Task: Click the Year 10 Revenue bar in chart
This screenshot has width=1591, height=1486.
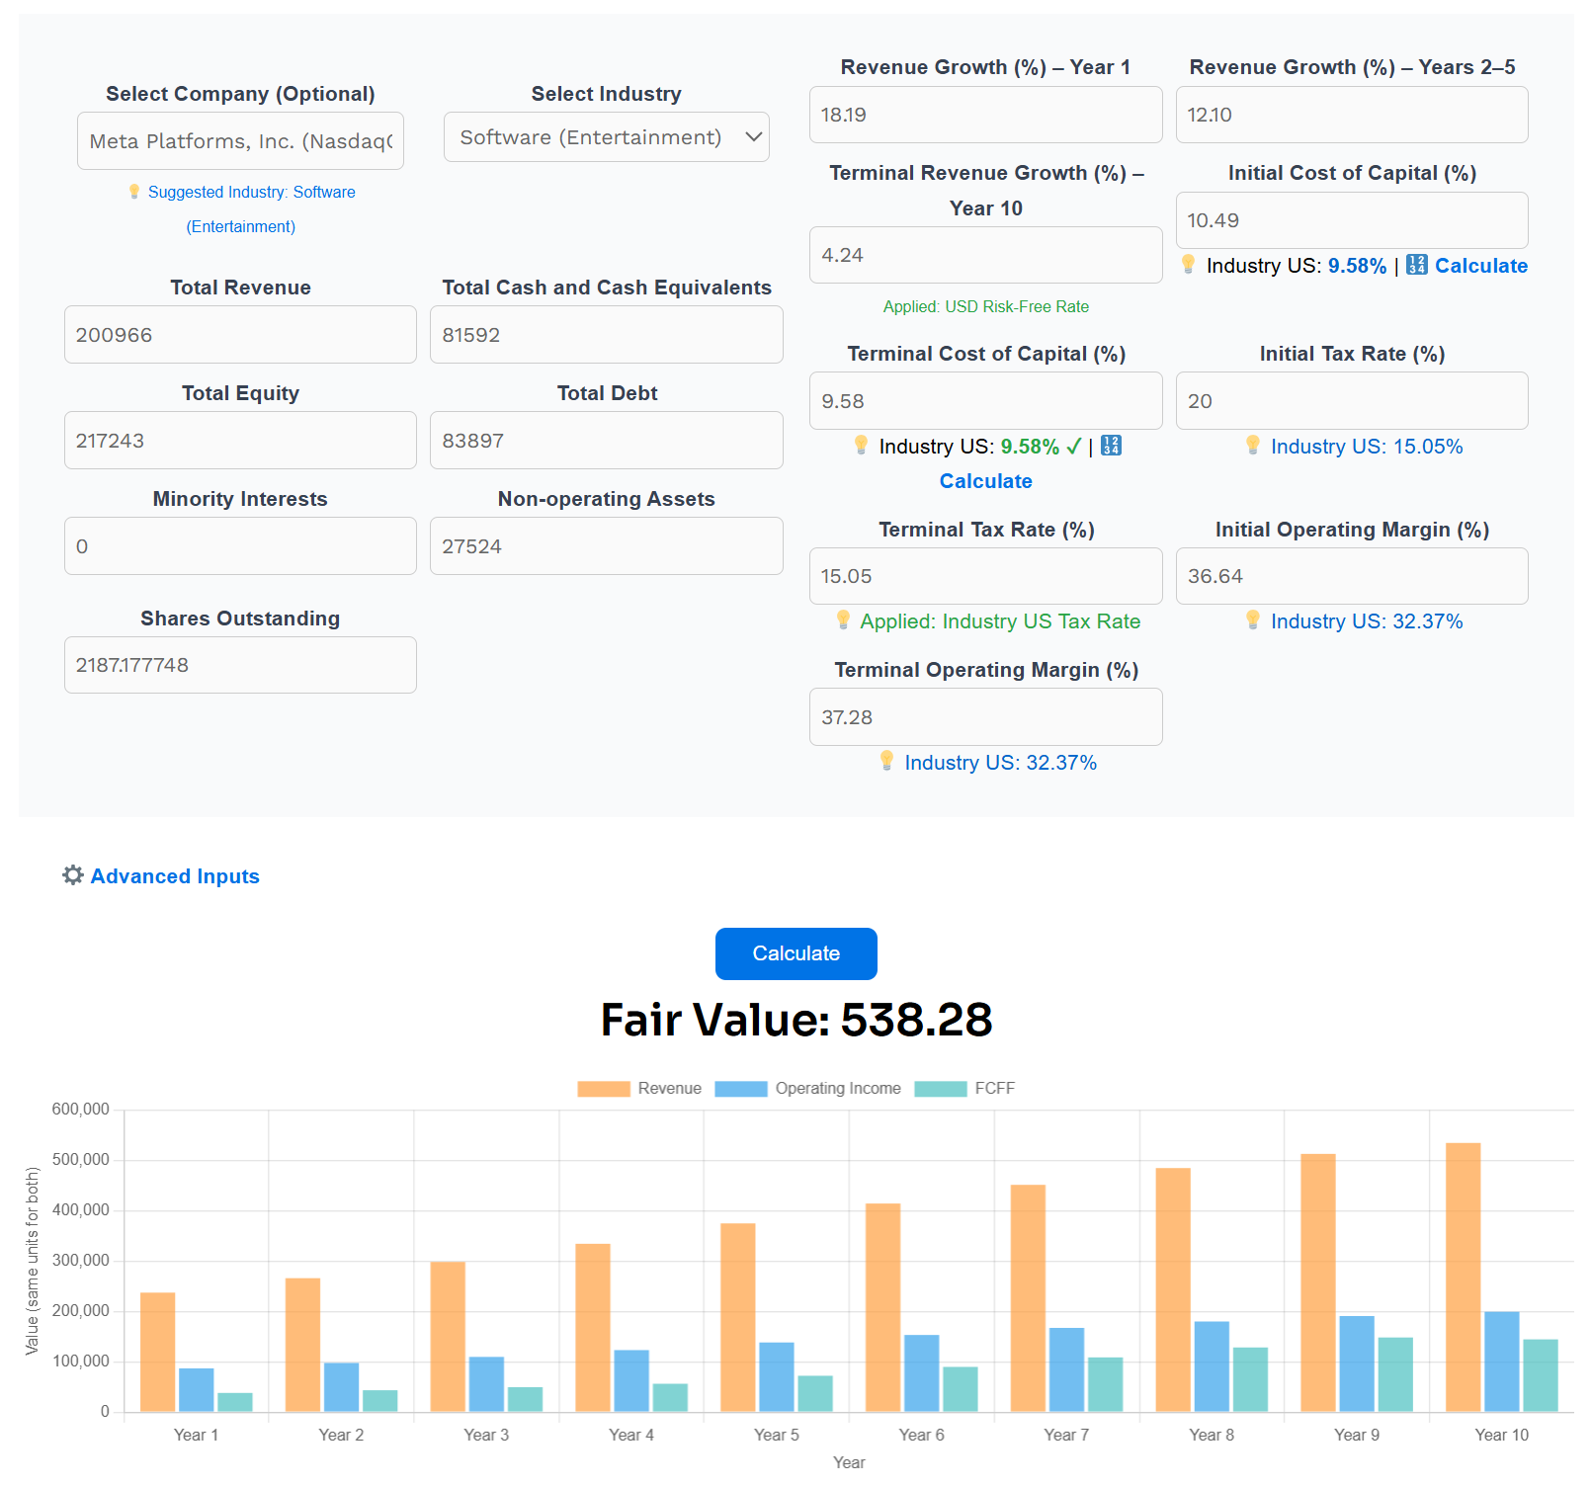Action: point(1463,1278)
